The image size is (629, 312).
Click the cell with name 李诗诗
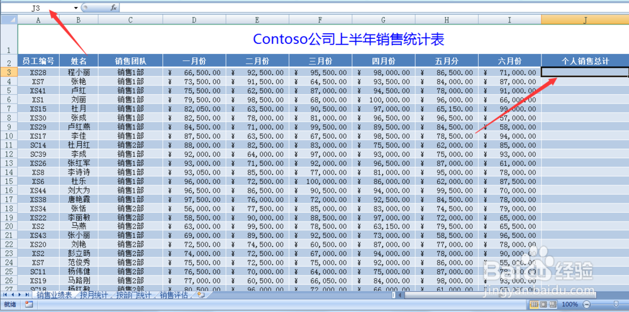coord(79,172)
